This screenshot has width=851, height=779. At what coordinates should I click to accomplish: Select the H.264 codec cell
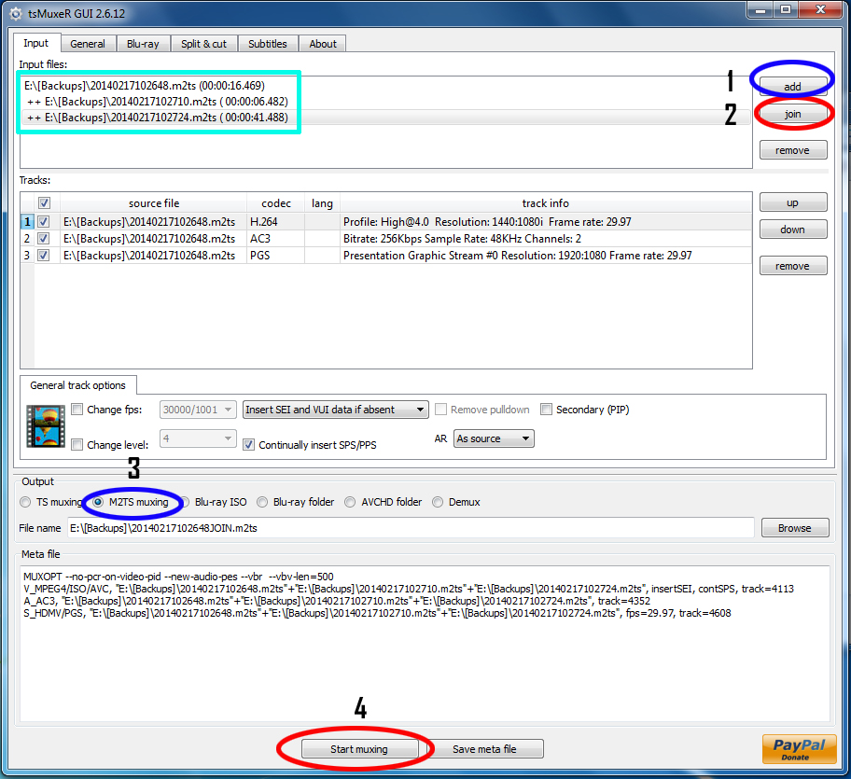(x=275, y=222)
